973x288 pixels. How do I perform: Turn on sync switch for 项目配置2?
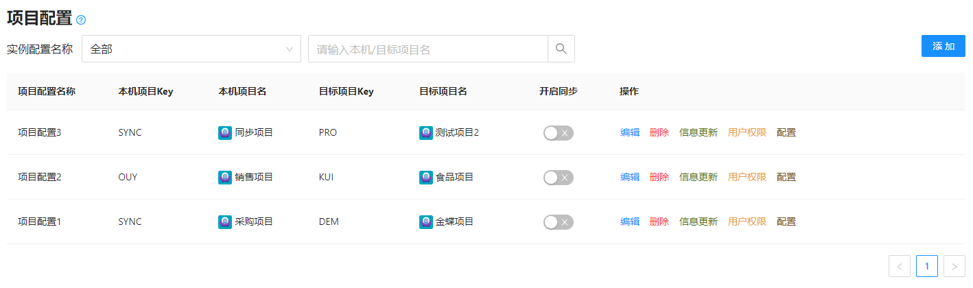(x=558, y=178)
